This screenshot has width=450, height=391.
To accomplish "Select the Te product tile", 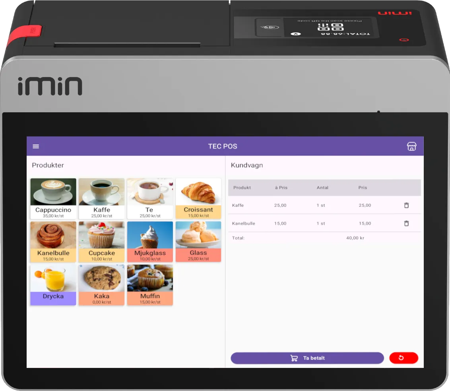I will pos(150,198).
